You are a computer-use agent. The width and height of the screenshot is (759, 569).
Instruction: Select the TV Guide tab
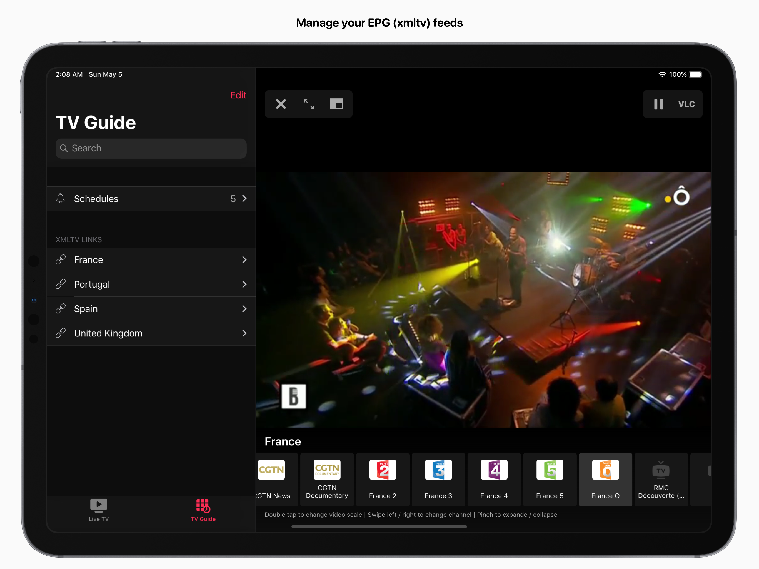(x=203, y=510)
